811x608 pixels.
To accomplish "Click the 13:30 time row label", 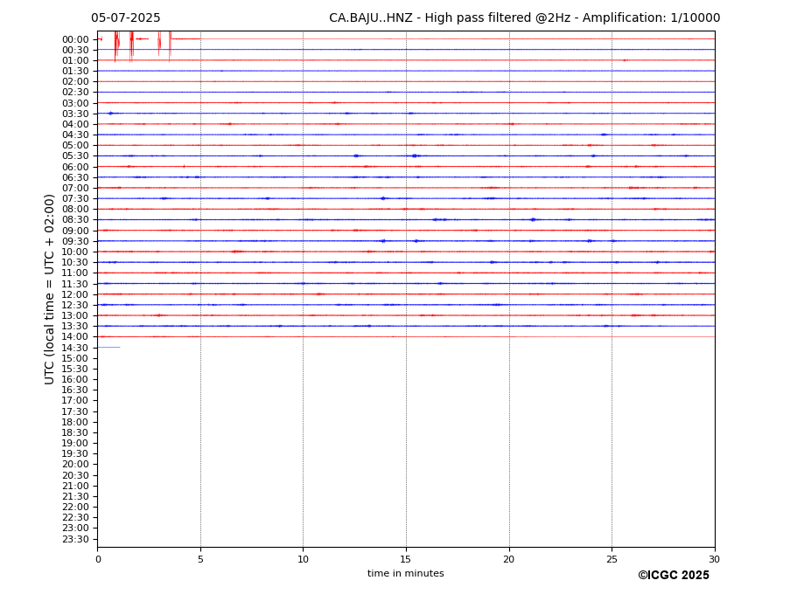I will 75,327.
